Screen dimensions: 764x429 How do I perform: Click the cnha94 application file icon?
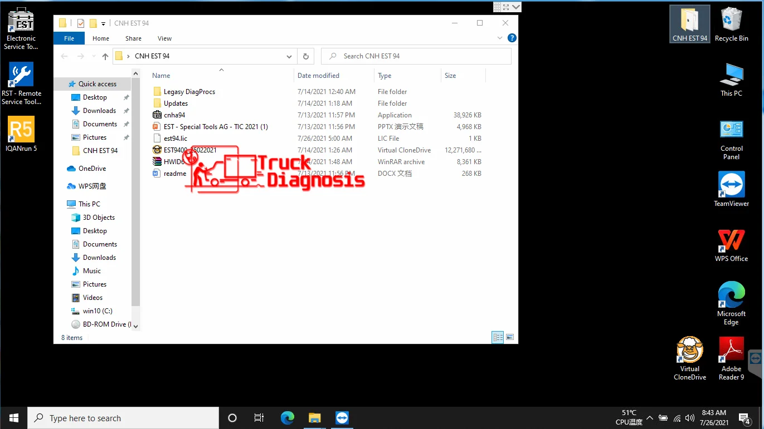tap(157, 115)
